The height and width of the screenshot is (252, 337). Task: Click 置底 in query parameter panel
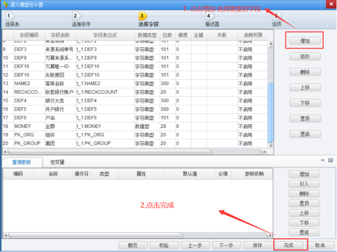pos(304,232)
